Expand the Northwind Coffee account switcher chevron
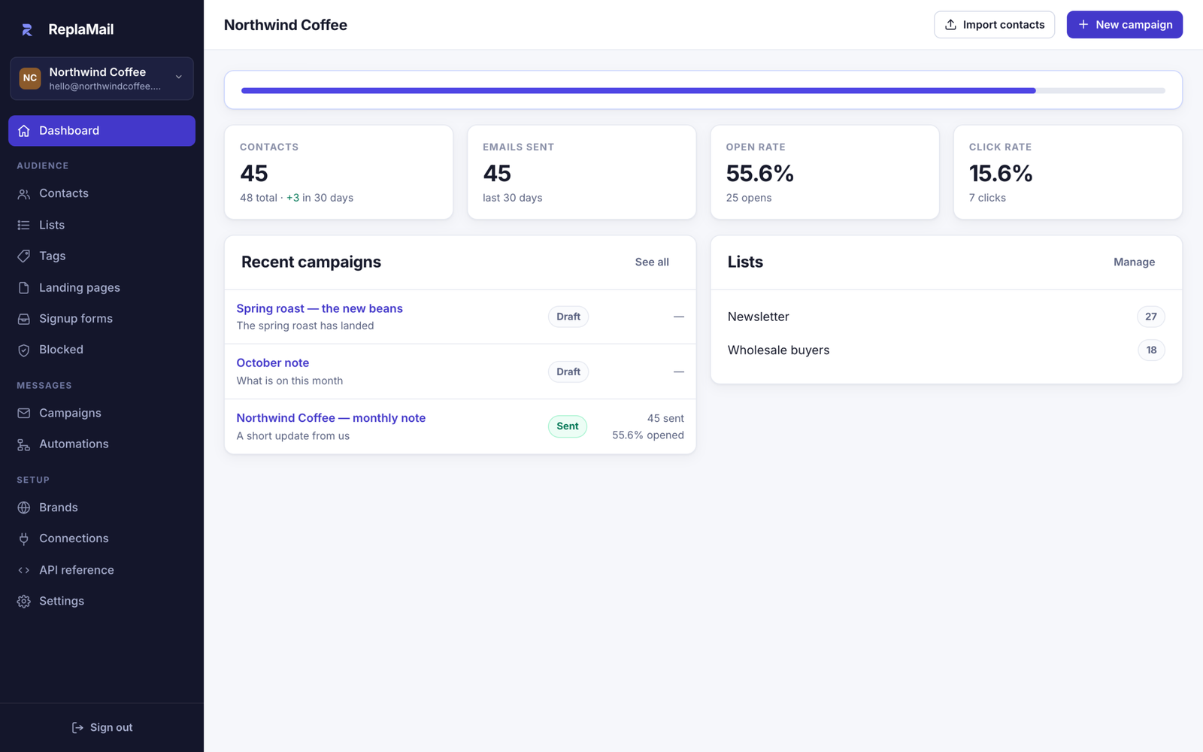The width and height of the screenshot is (1203, 752). [x=179, y=77]
